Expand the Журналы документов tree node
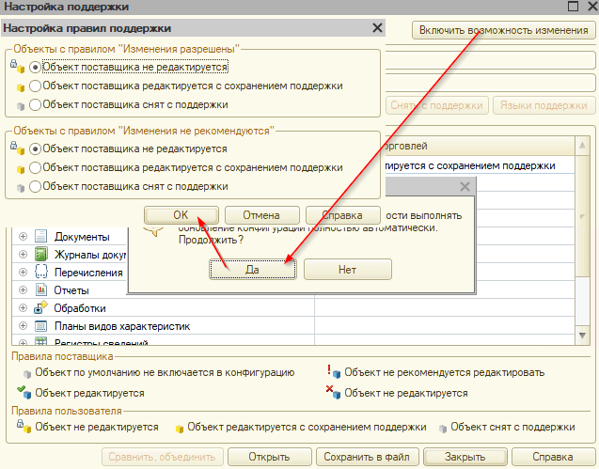Image resolution: width=599 pixels, height=469 pixels. click(x=23, y=255)
